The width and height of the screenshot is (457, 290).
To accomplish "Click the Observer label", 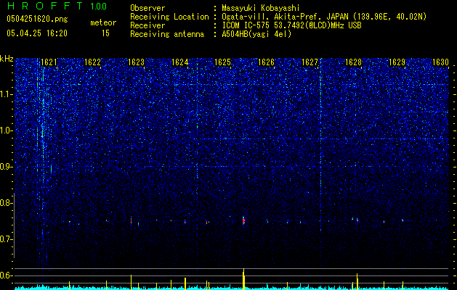I will click(x=147, y=9).
